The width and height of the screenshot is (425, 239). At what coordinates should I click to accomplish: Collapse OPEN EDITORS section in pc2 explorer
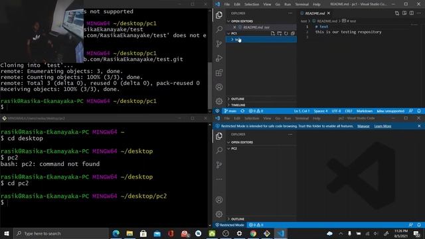[x=262, y=142]
